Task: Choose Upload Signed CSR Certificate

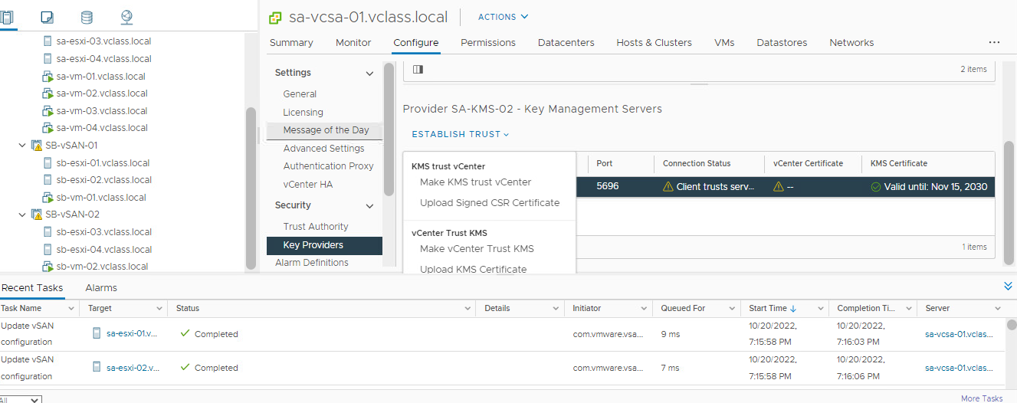Action: 490,203
